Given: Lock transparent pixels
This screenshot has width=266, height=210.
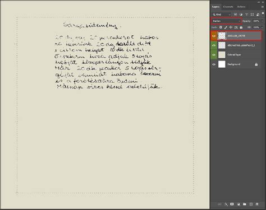Looking at the screenshot, I should (x=221, y=27).
